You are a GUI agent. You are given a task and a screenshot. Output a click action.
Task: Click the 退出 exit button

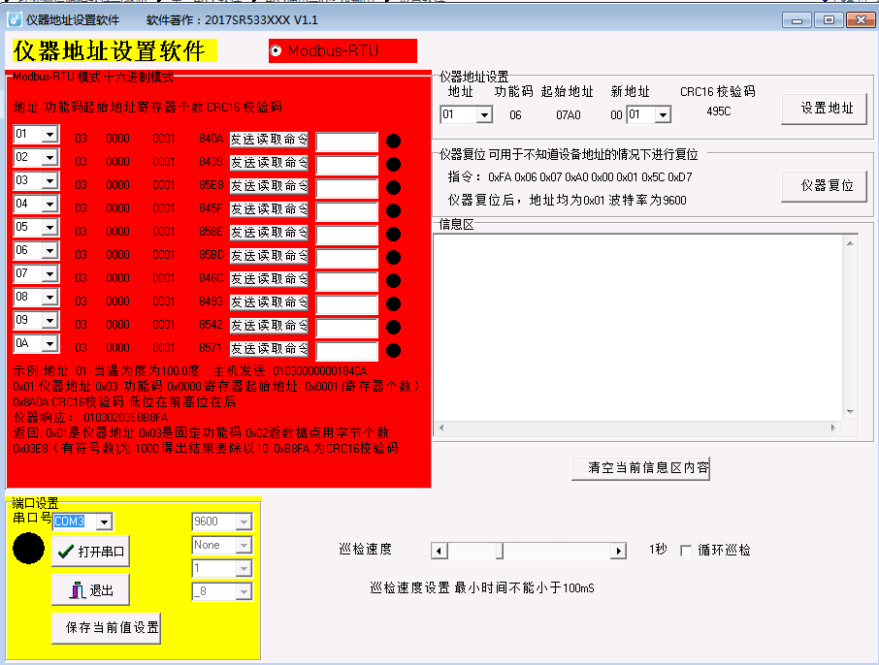tap(90, 589)
